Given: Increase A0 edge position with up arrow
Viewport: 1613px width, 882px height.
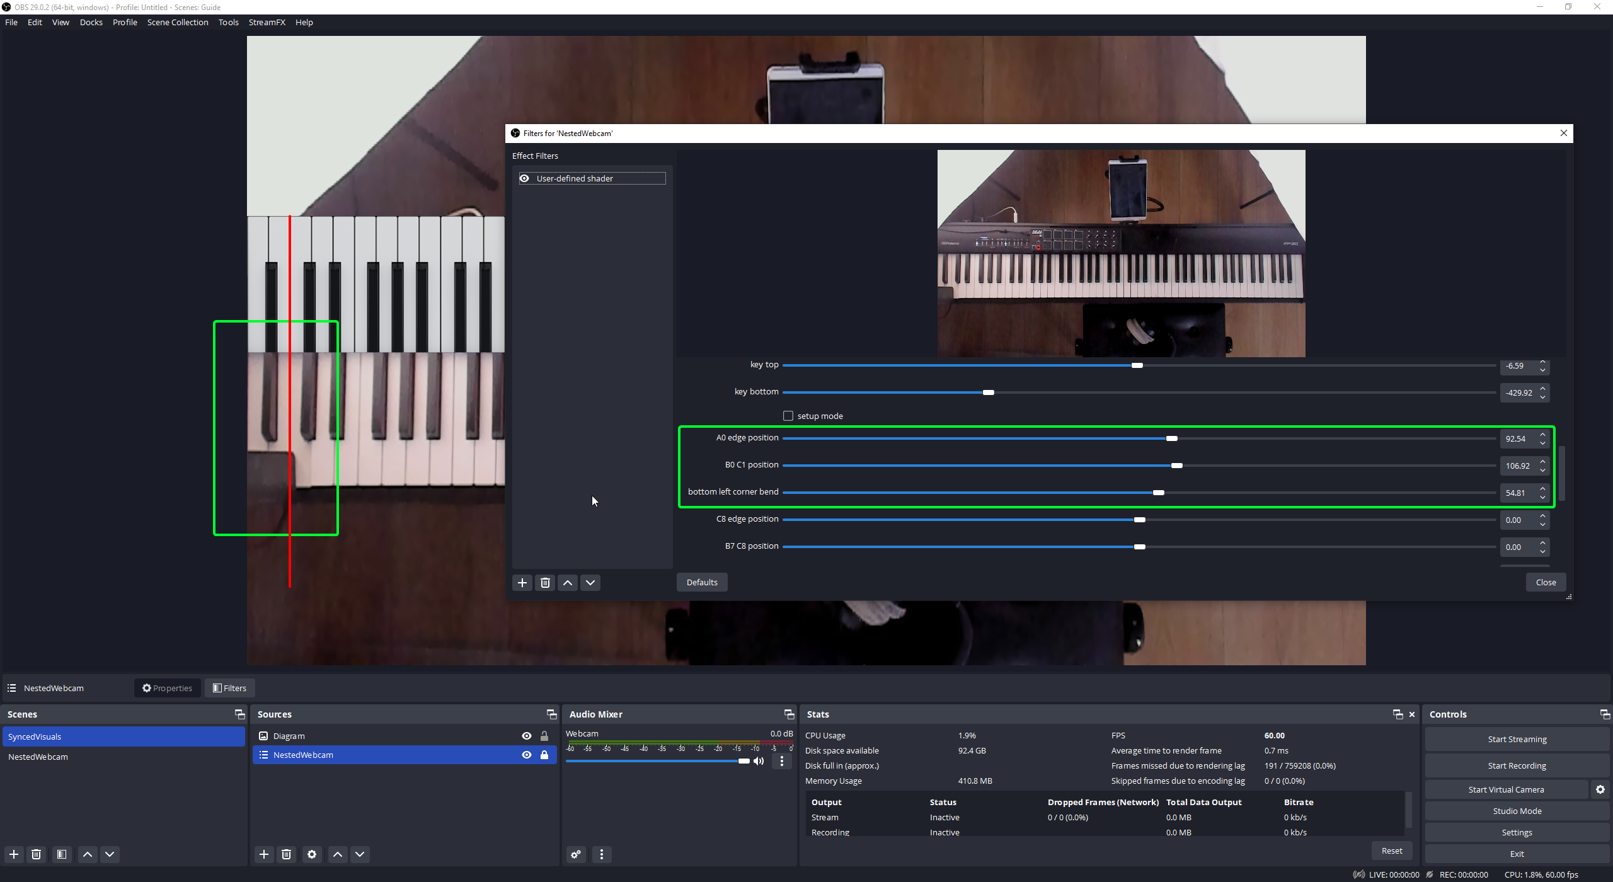Looking at the screenshot, I should tap(1542, 435).
